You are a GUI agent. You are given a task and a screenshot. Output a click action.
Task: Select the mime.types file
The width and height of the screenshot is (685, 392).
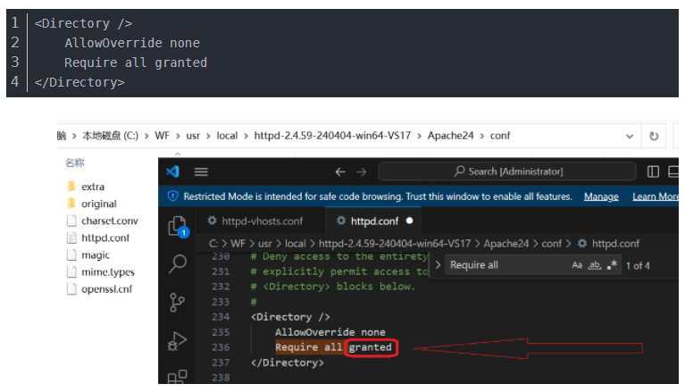108,271
